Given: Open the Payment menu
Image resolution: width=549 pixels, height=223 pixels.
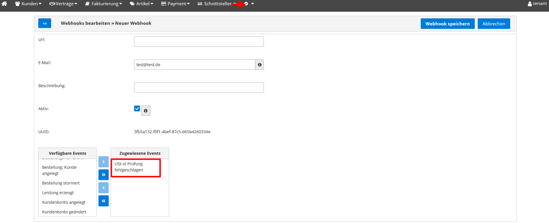Looking at the screenshot, I should (x=176, y=4).
